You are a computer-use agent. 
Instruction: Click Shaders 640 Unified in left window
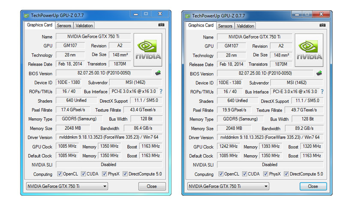pyautogui.click(x=76, y=100)
